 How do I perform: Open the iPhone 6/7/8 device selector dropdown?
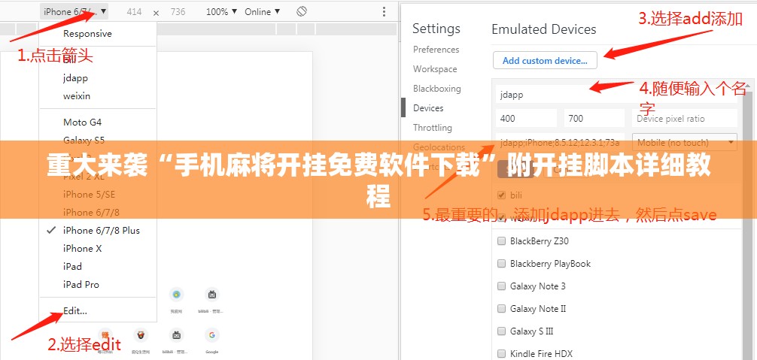pos(74,11)
